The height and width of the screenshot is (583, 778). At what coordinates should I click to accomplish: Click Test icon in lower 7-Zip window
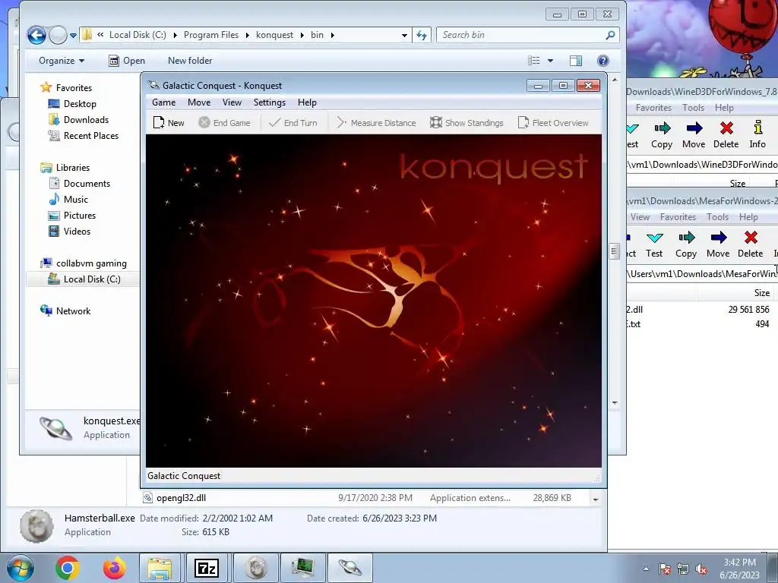(x=654, y=244)
